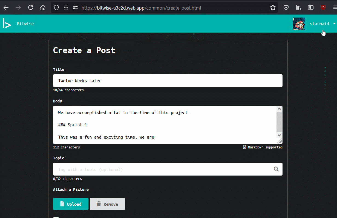Toggle the browser sidebar view icon
Screen dimensions: 337x218
(311, 8)
